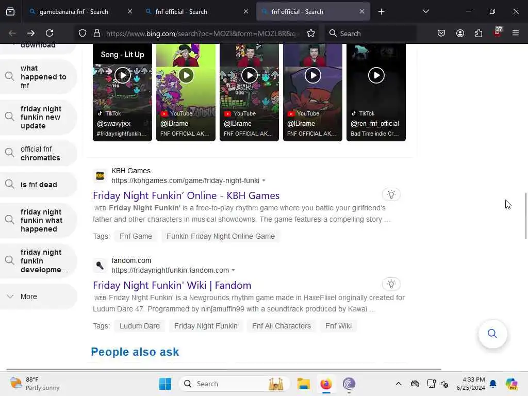This screenshot has width=528, height=396.
Task: Select Fnf Game tag
Action: 136,236
